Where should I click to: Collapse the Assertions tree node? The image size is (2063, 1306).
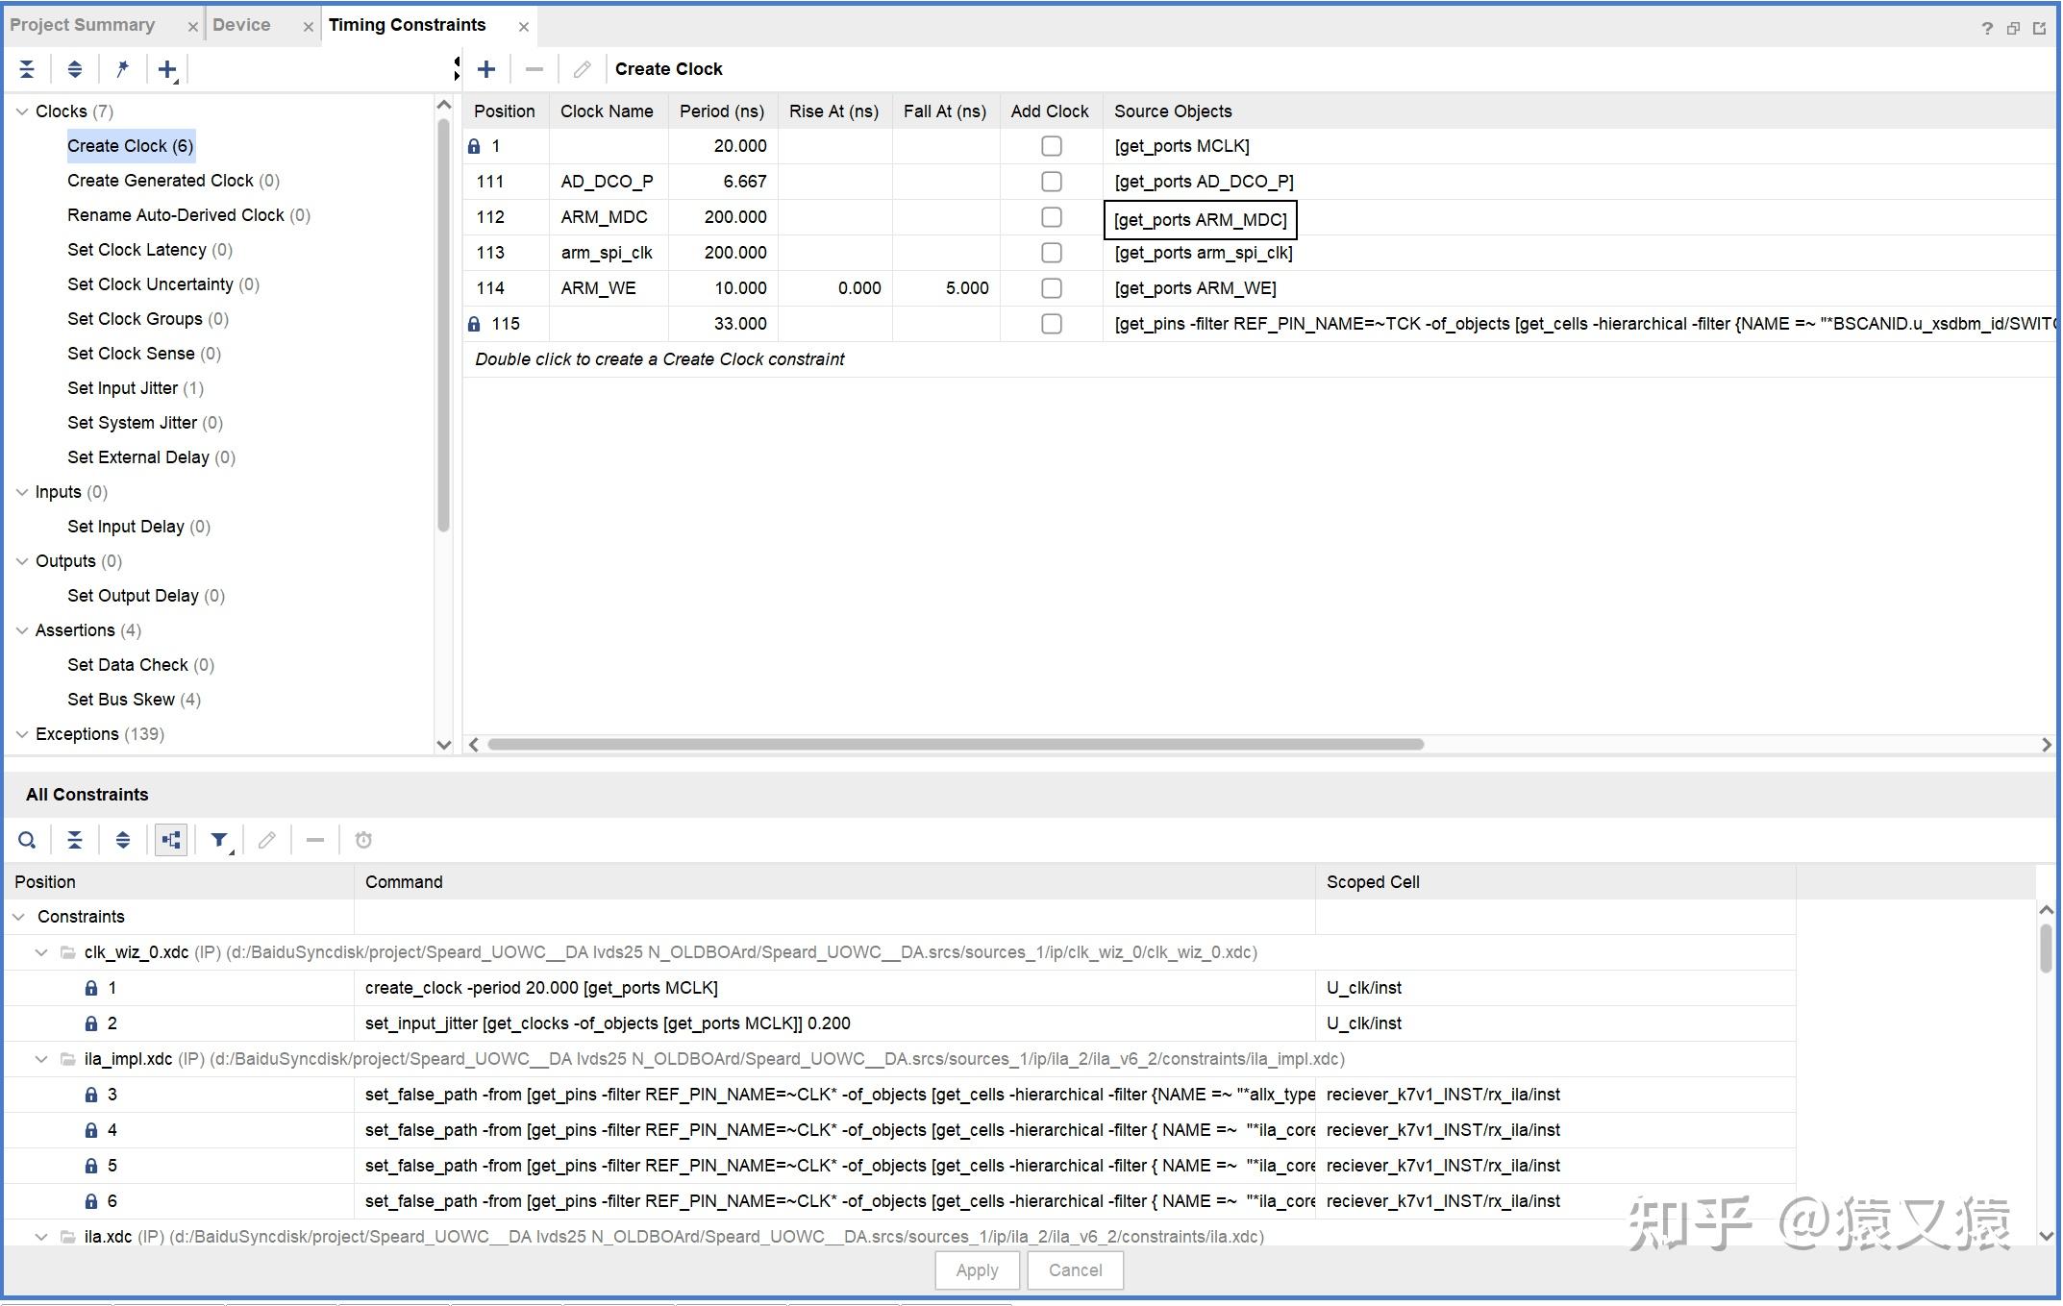22,630
